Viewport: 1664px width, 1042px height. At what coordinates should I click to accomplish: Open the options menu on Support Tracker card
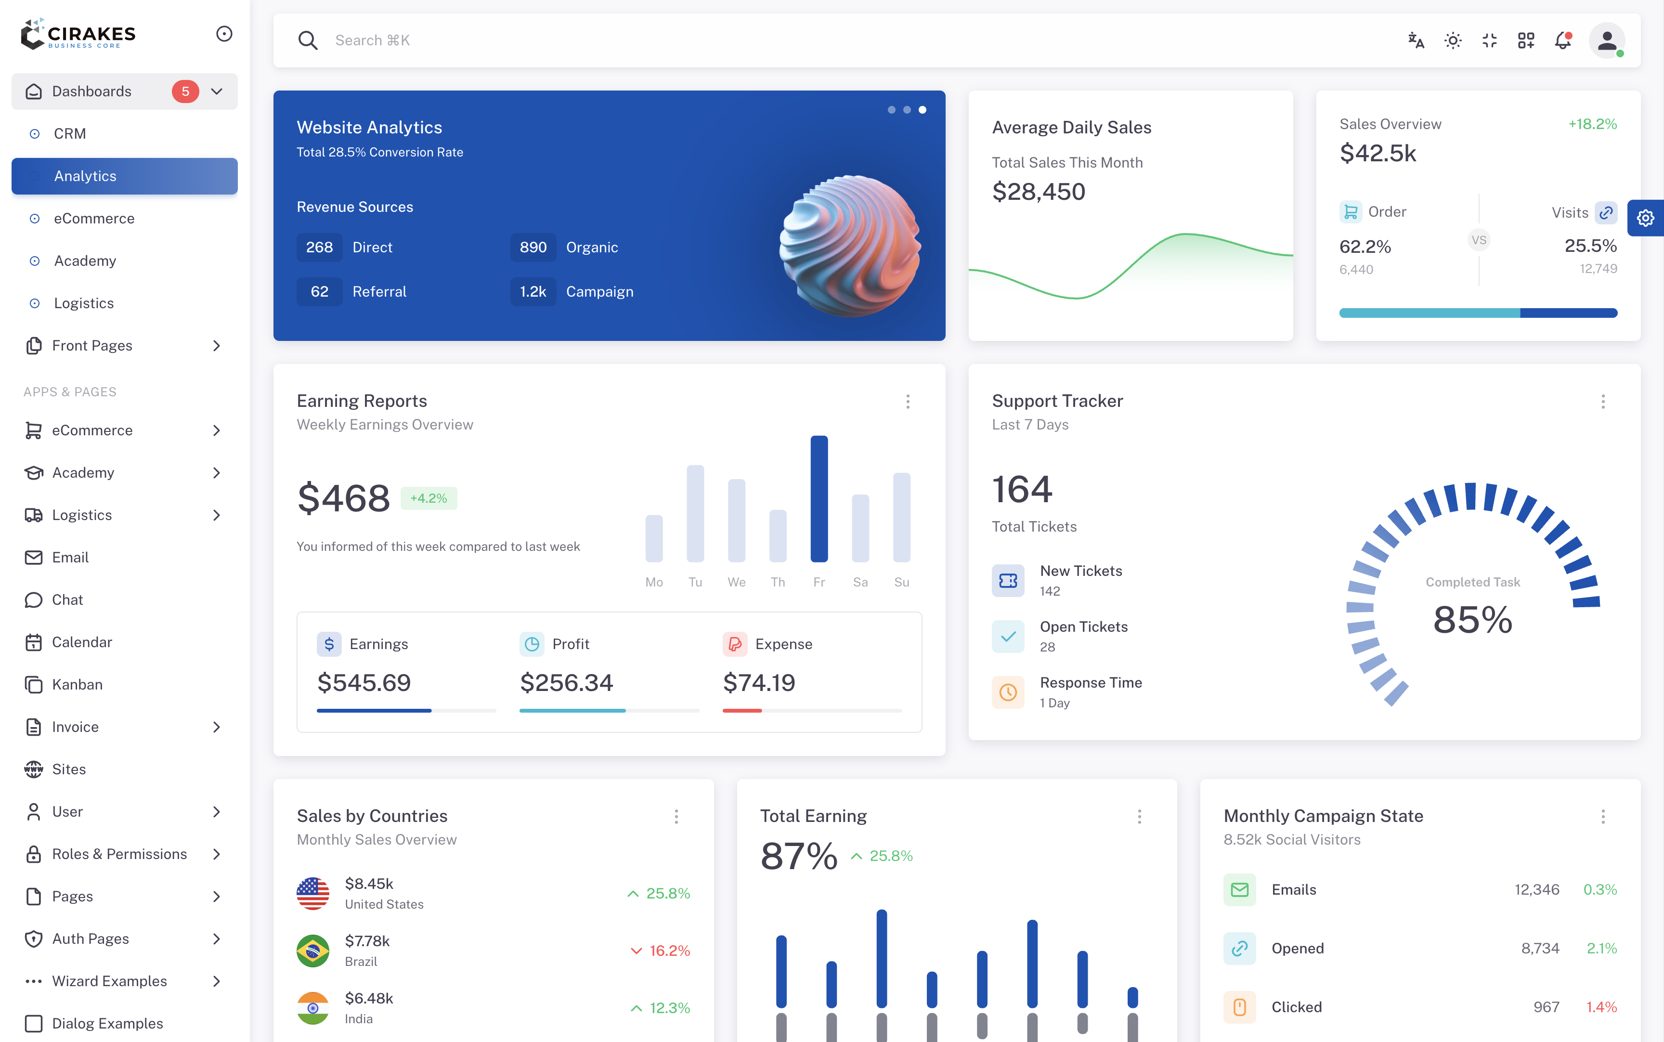point(1603,401)
